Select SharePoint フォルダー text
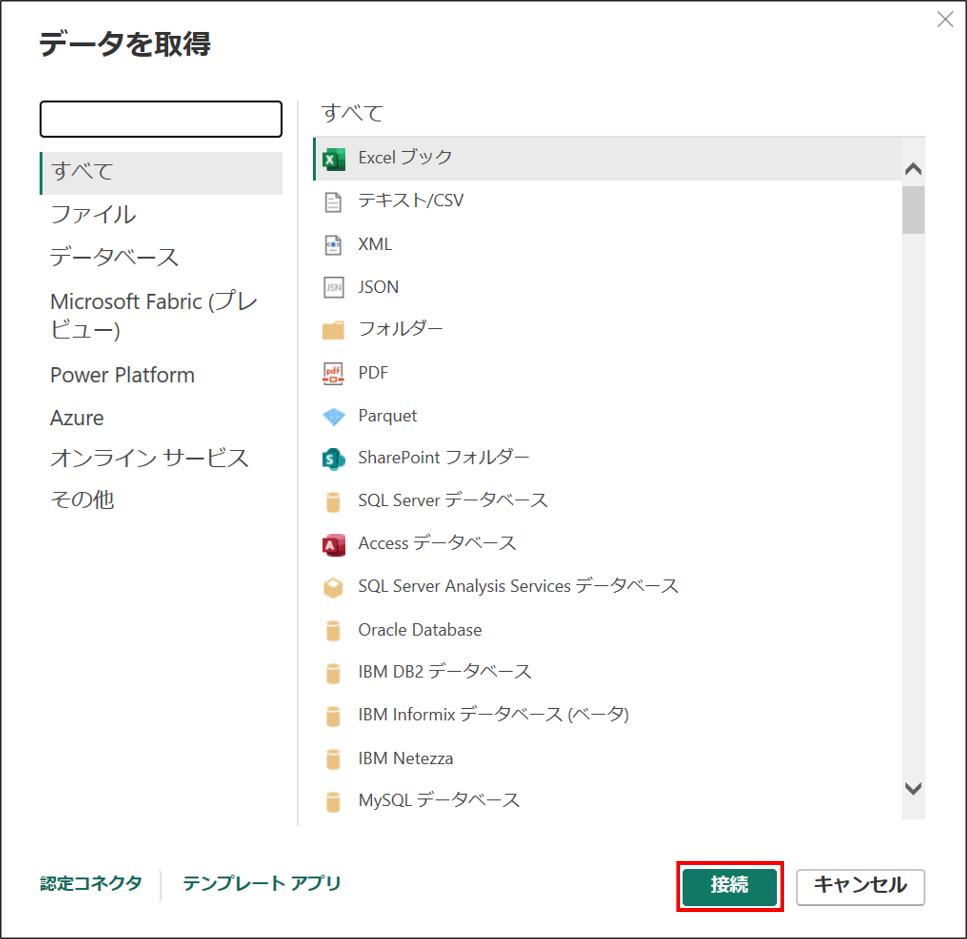The height and width of the screenshot is (939, 967). point(443,458)
